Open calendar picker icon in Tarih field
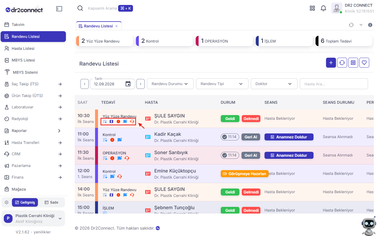This screenshot has height=236, width=380. point(128,84)
